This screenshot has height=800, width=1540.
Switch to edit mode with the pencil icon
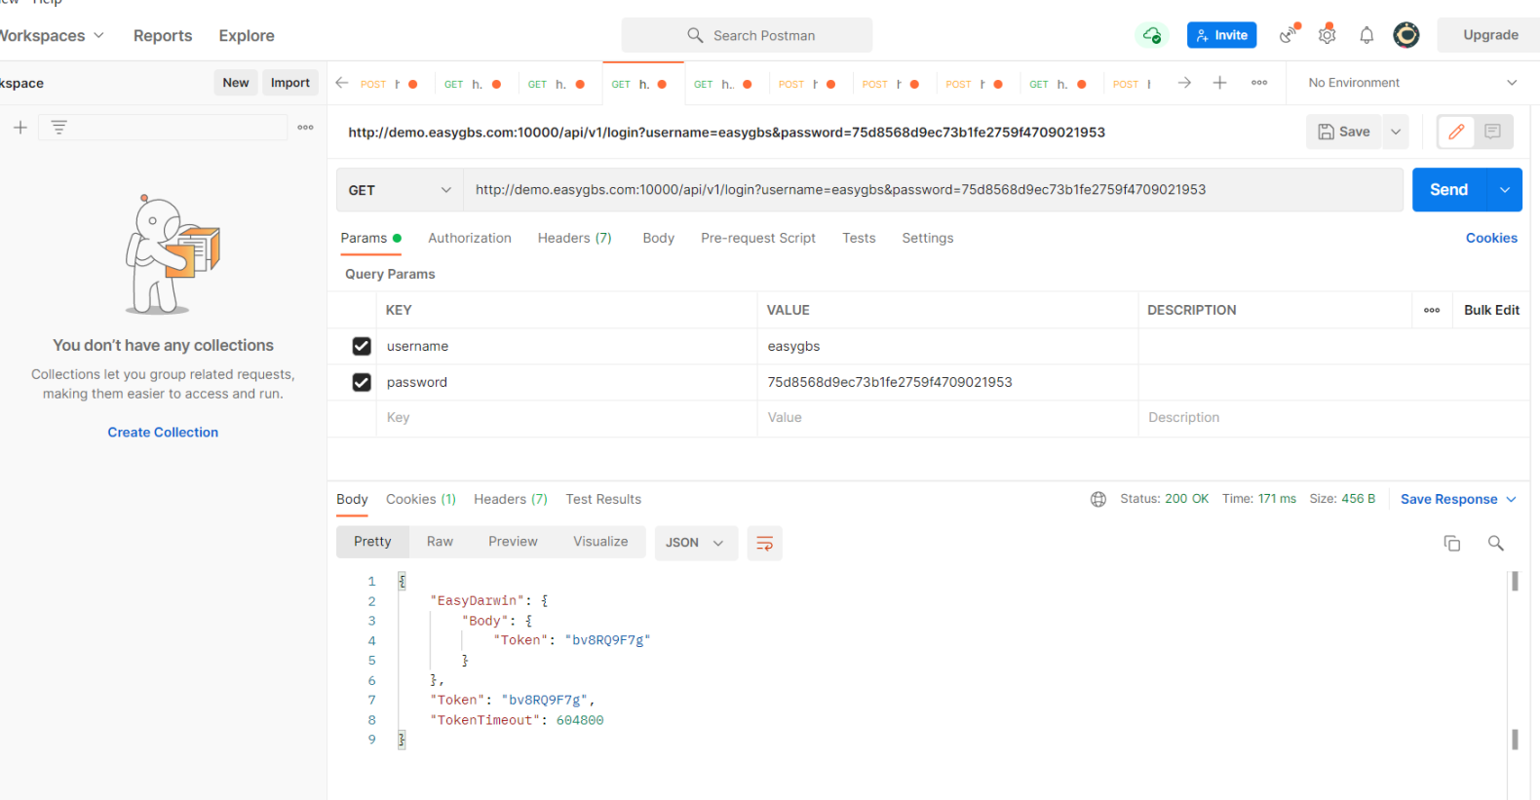[x=1456, y=132]
